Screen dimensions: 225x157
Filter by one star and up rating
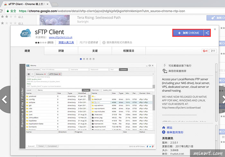click(12, 23)
